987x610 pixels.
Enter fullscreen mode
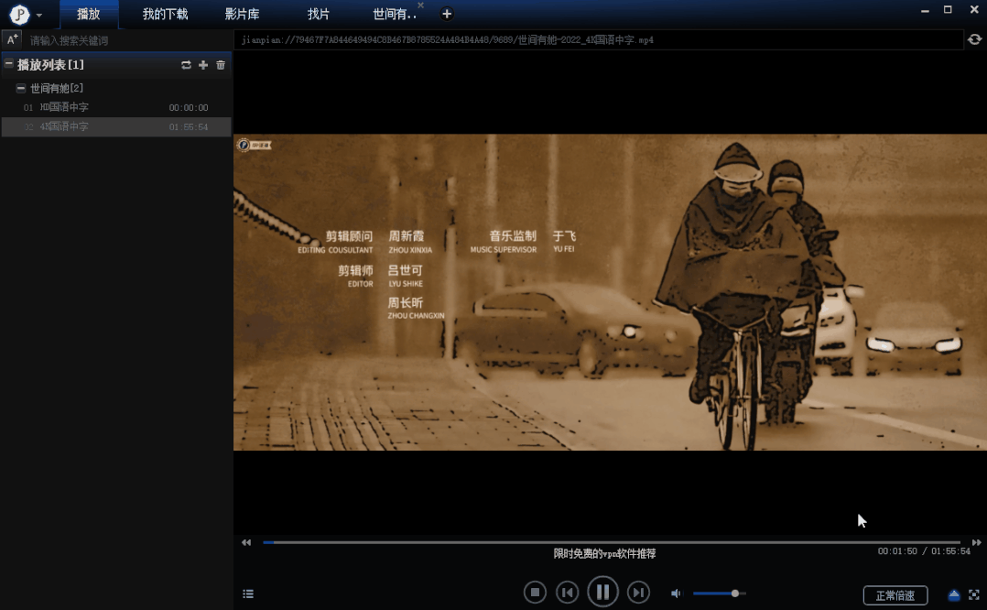(974, 594)
